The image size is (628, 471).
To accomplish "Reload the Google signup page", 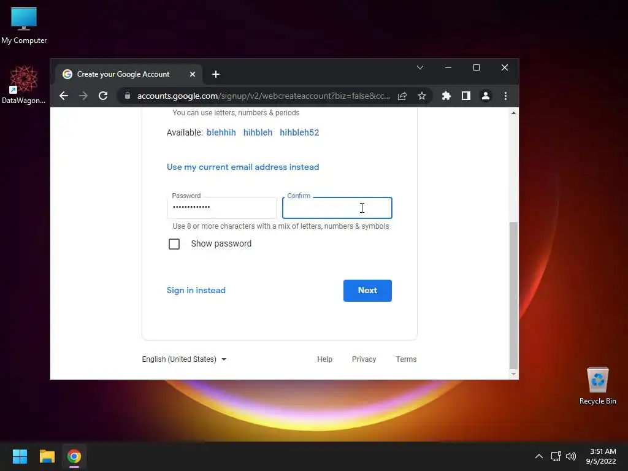I will tap(103, 96).
